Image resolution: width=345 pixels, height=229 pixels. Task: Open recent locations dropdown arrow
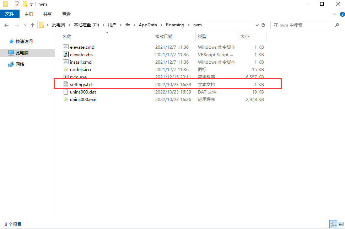(x=25, y=25)
